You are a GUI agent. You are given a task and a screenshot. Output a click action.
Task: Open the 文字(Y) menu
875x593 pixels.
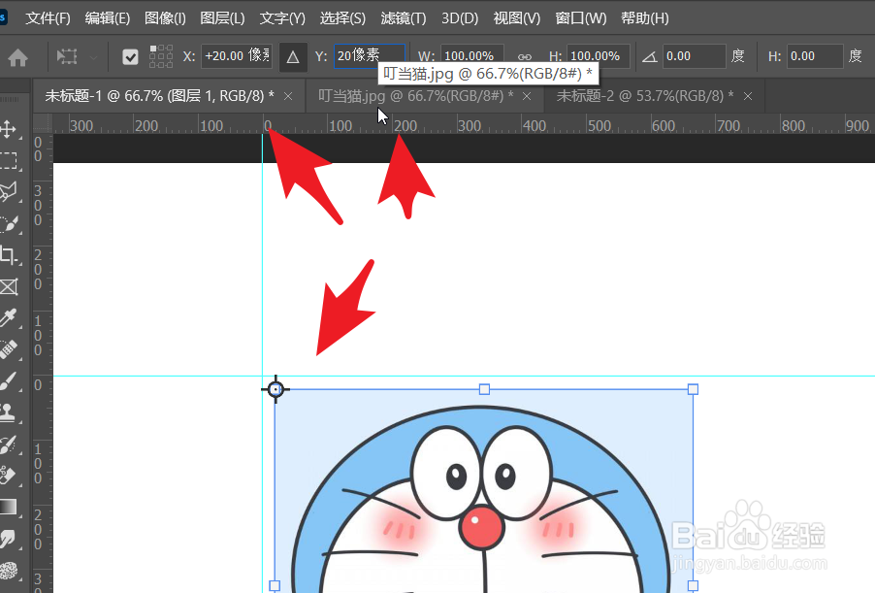[x=282, y=18]
